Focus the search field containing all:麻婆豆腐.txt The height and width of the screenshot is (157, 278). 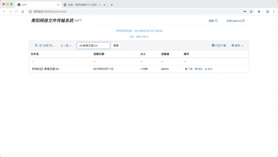tap(93, 46)
